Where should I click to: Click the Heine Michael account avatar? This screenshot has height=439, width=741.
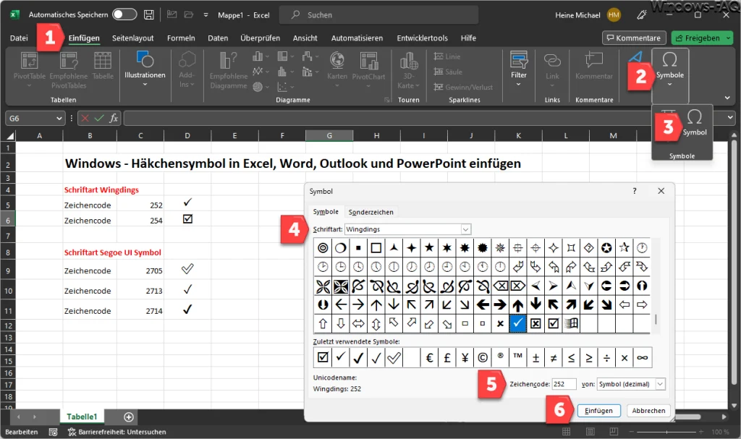[614, 15]
